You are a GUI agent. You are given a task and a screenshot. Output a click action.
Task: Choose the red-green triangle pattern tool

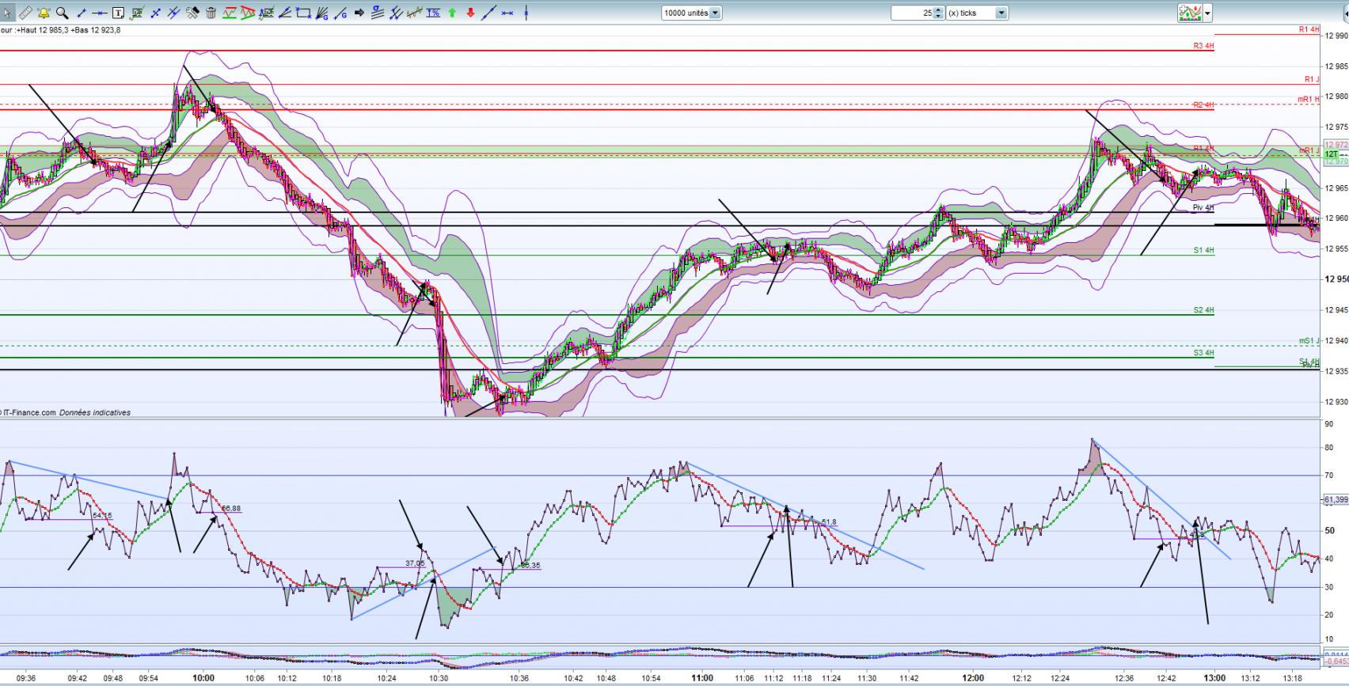coord(249,13)
